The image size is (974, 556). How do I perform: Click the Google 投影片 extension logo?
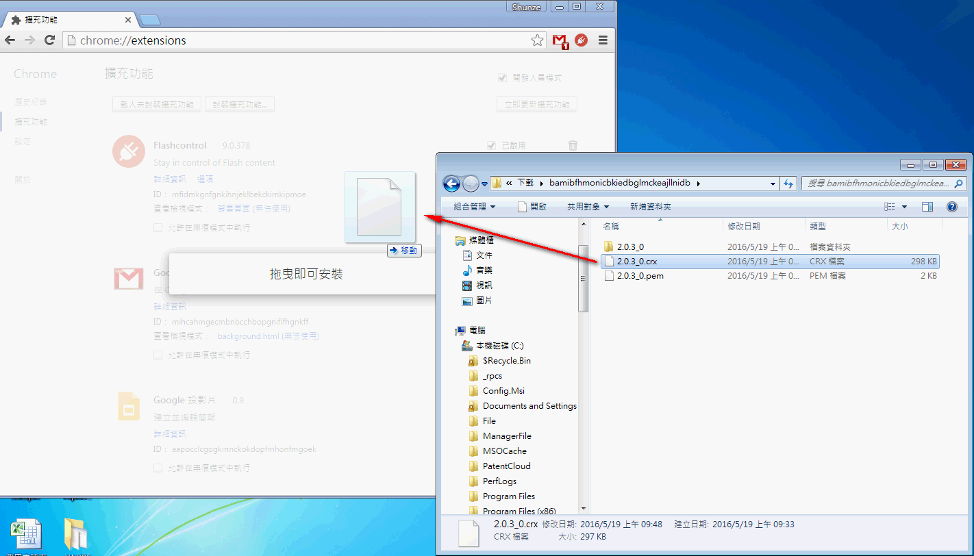coord(129,407)
